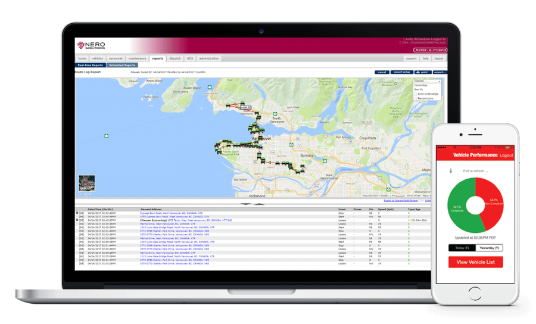Click the satellite view thumbnail on map
The image size is (536, 324).
point(85,186)
